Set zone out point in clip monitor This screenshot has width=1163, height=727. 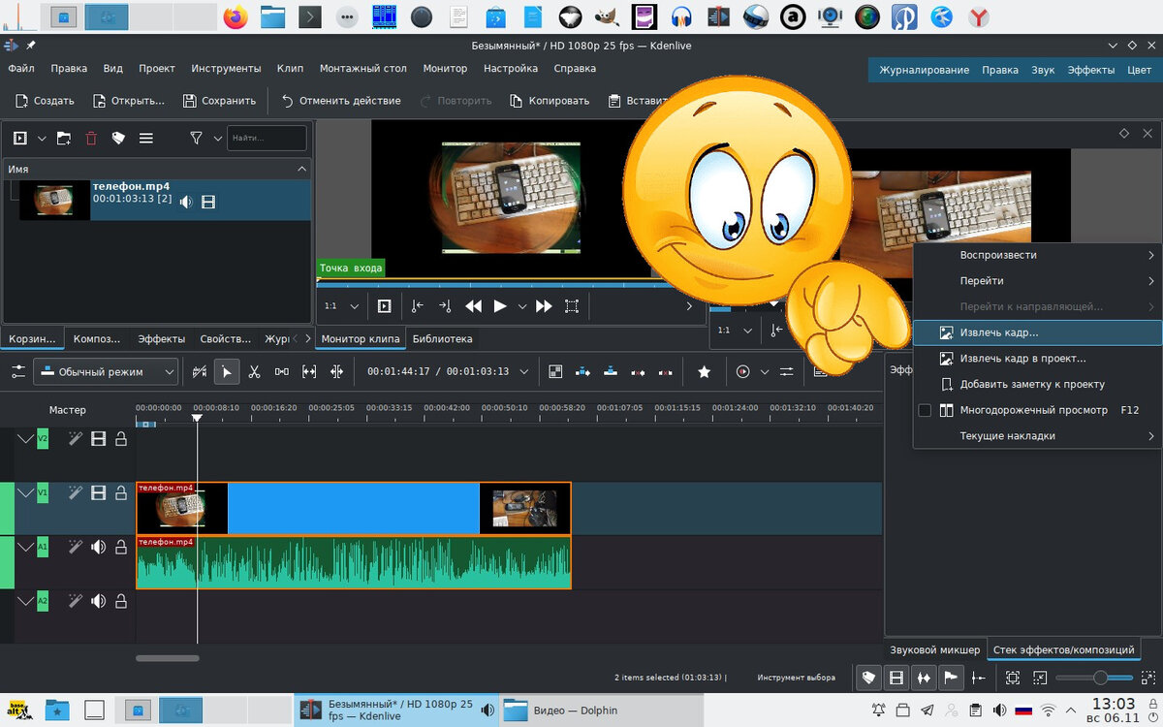(445, 306)
